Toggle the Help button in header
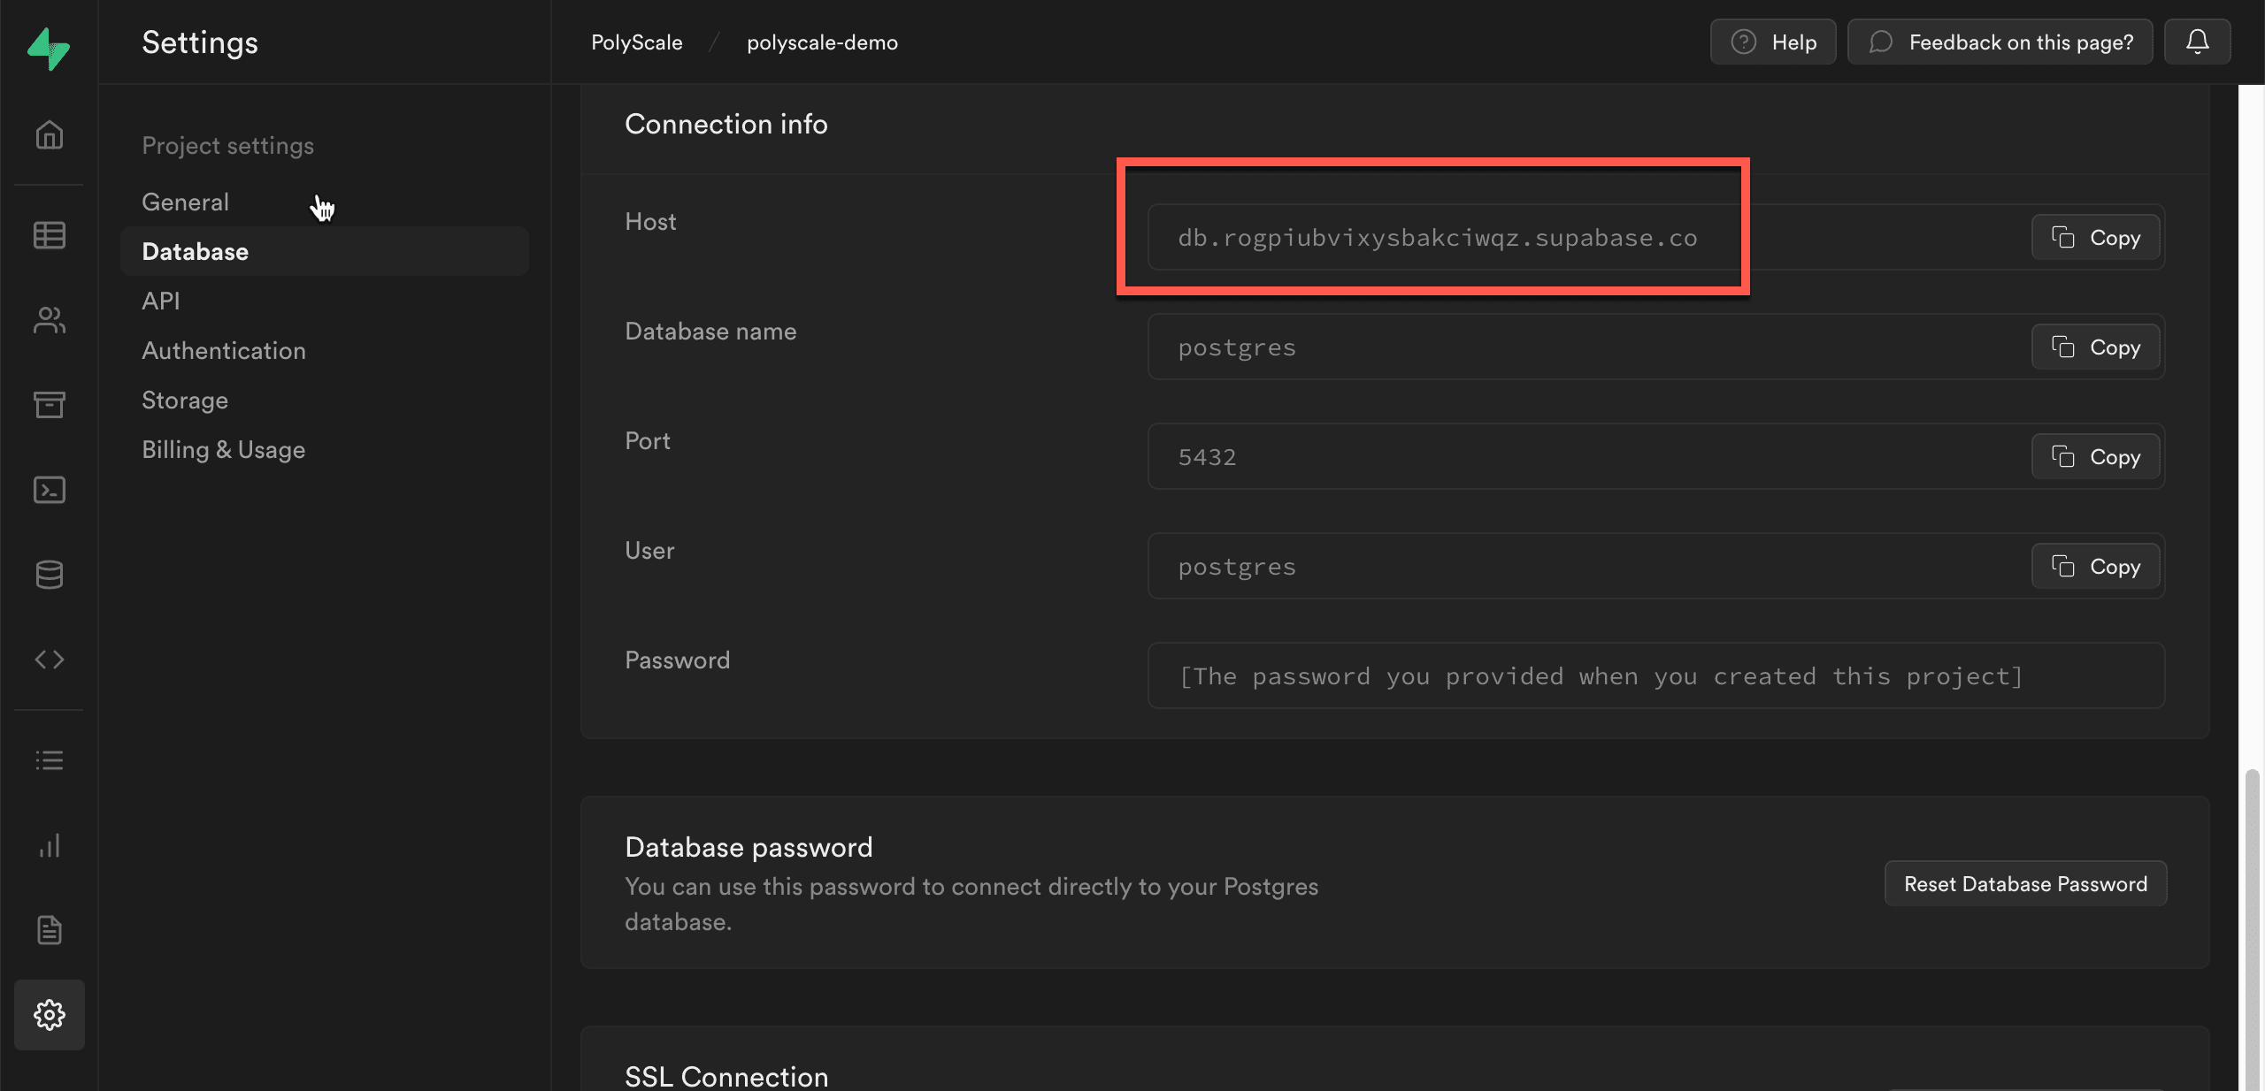This screenshot has width=2265, height=1091. point(1772,42)
